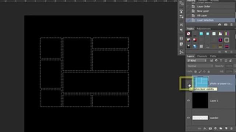Viewport: 236px width, 132px height.
Task: Hide Layer 1 with its eye icon
Action: coord(188,100)
